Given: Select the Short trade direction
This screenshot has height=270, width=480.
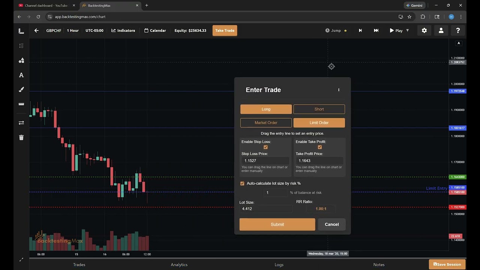Looking at the screenshot, I should point(319,109).
